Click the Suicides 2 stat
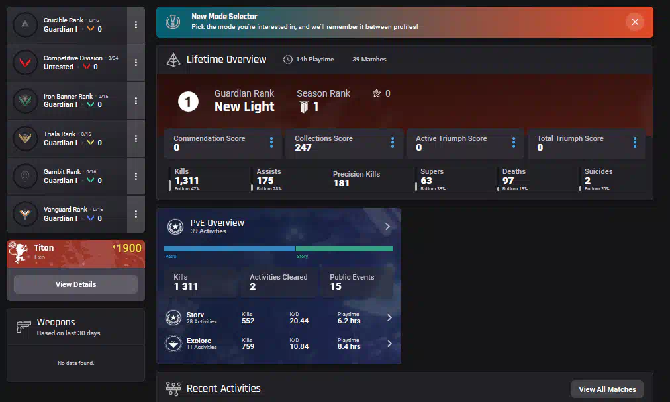This screenshot has width=670, height=402. pos(597,181)
